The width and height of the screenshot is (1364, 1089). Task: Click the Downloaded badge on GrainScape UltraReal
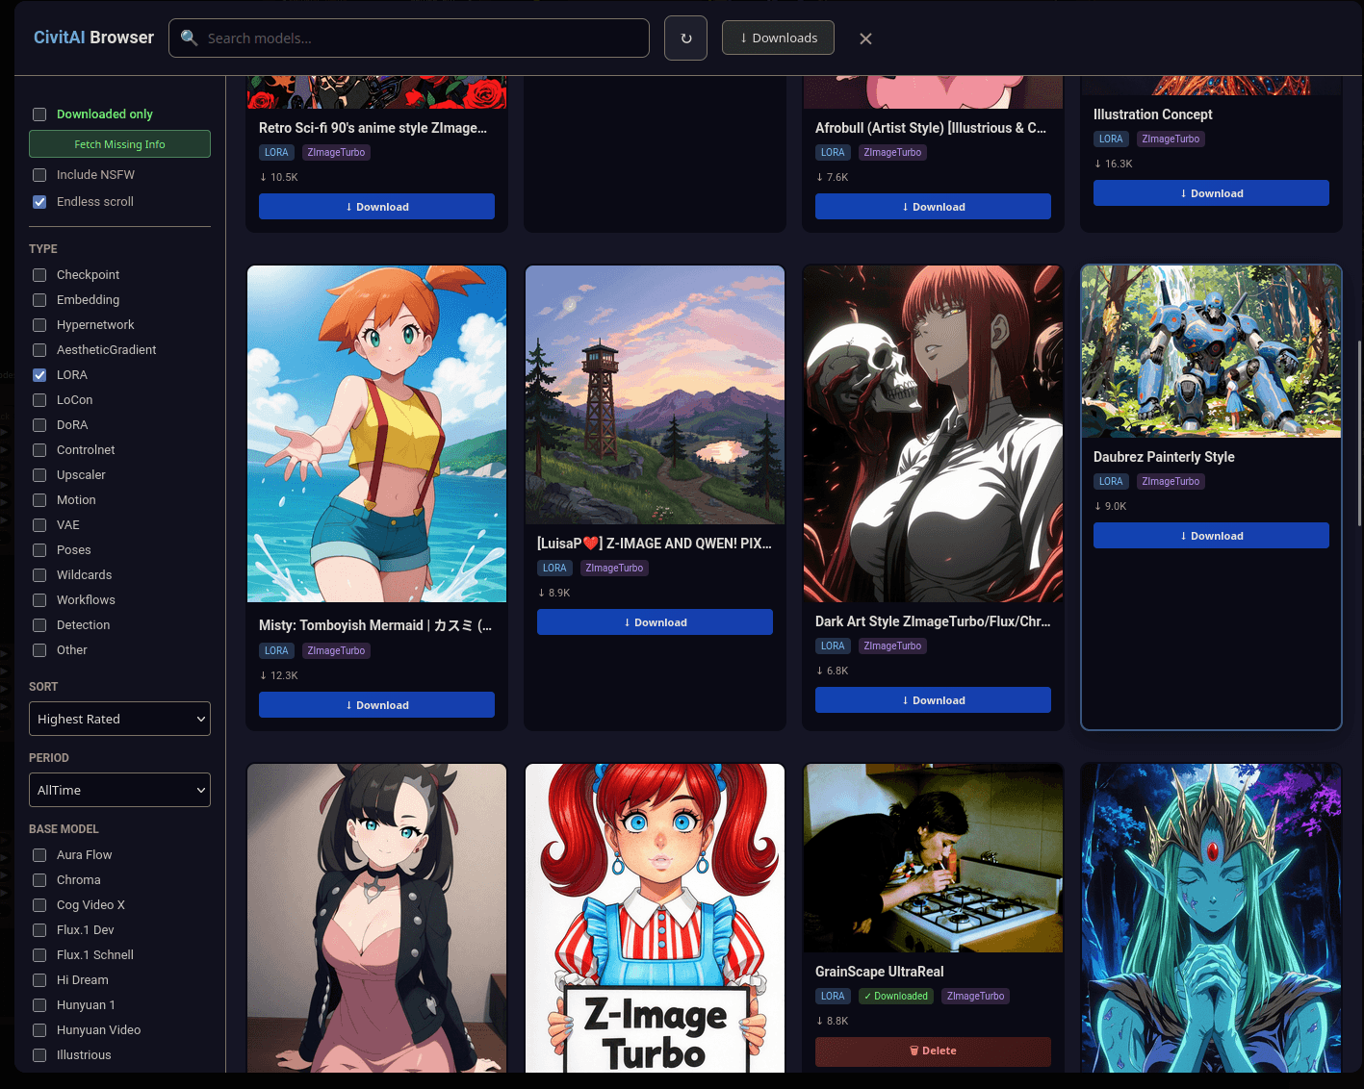pyautogui.click(x=895, y=997)
